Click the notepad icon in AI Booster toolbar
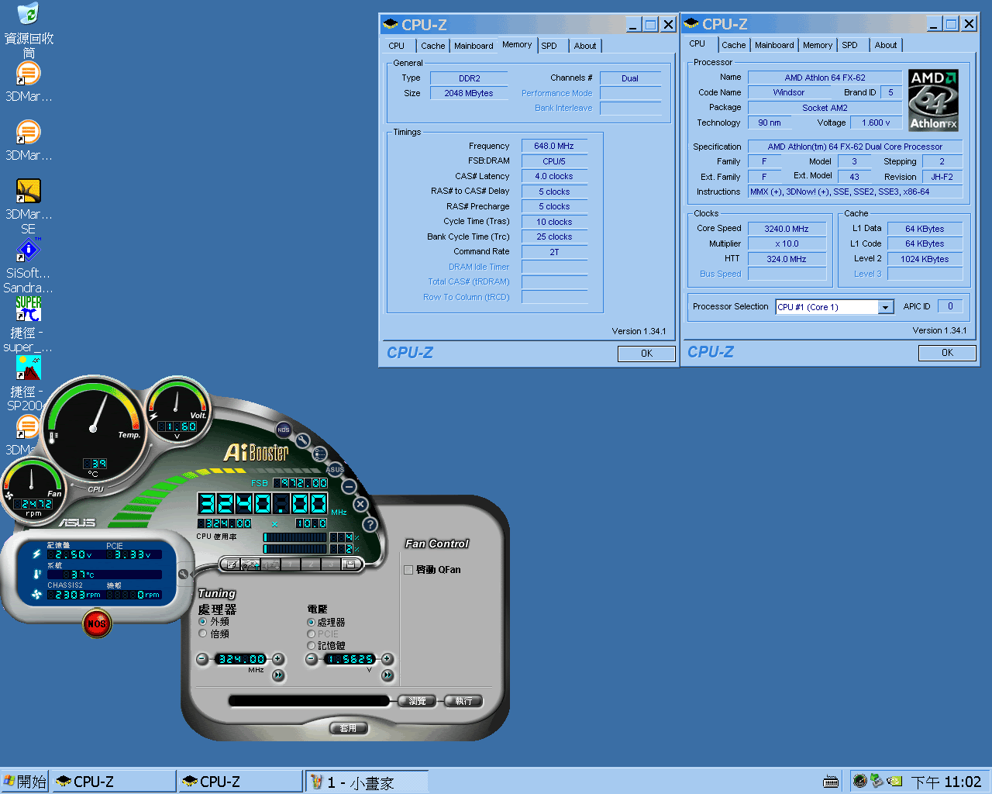Image resolution: width=992 pixels, height=794 pixels. click(231, 564)
